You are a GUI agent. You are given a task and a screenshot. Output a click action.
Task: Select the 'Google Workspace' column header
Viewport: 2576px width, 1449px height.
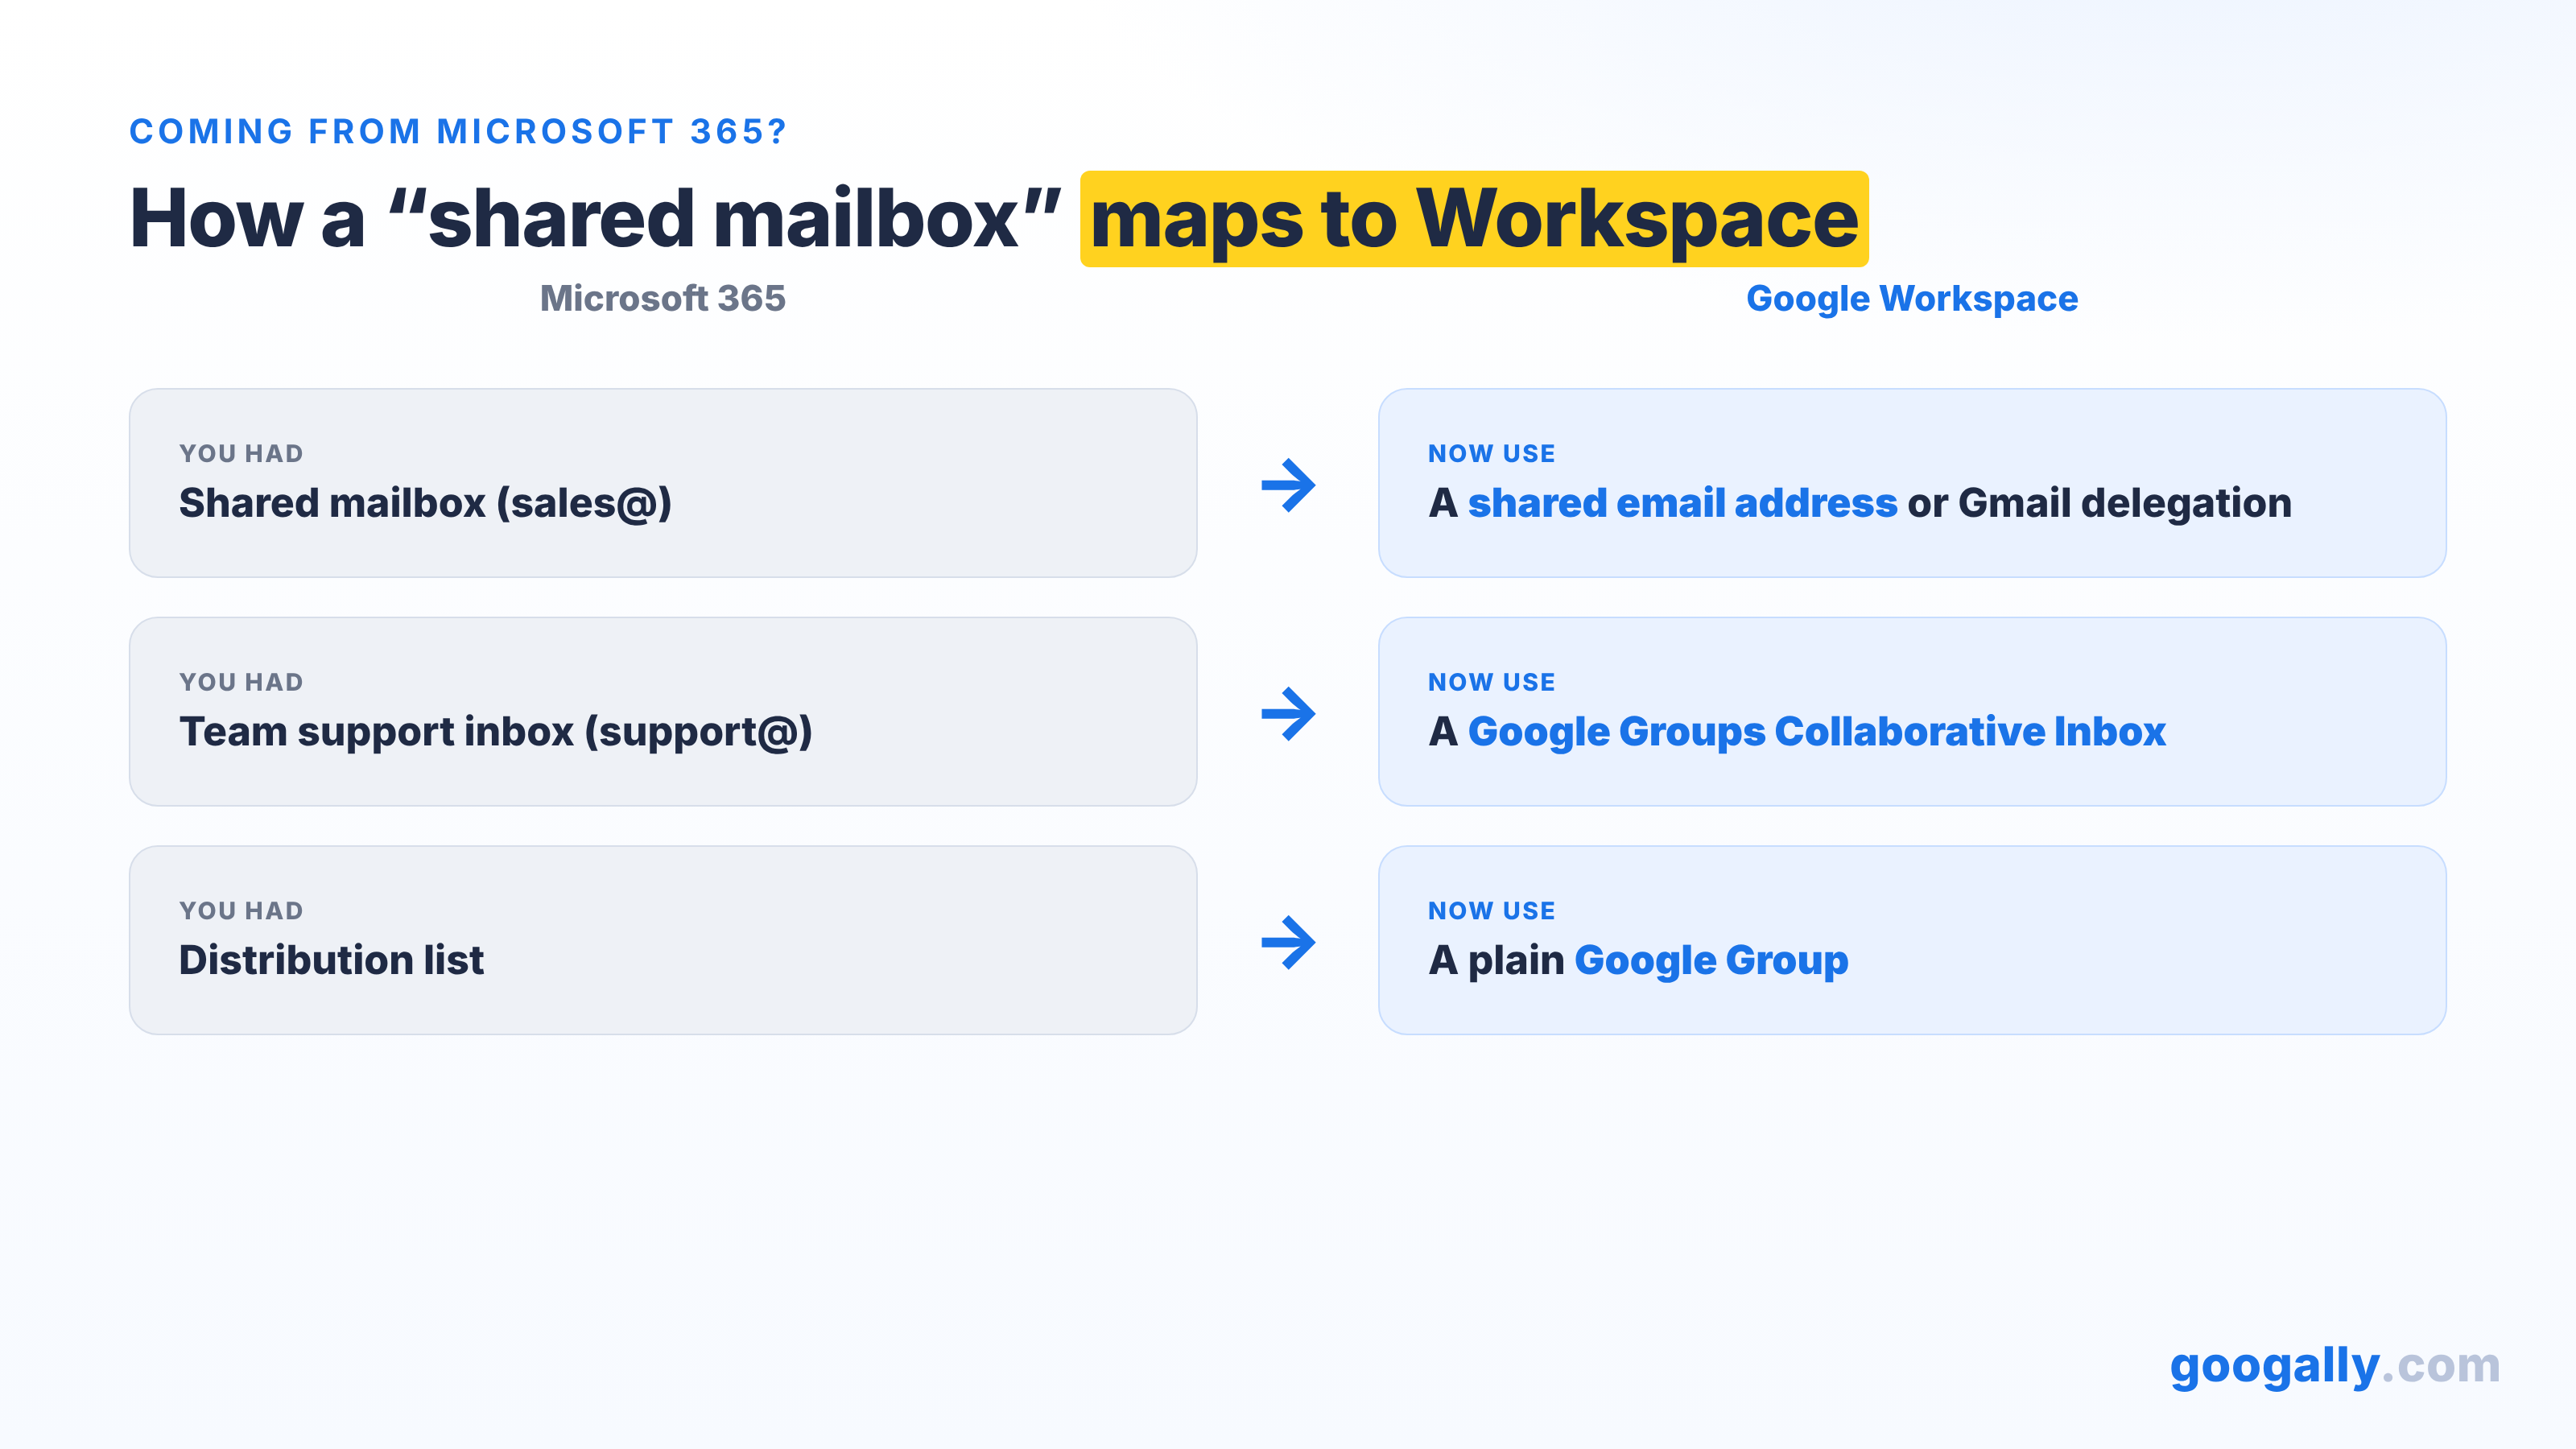click(1912, 299)
